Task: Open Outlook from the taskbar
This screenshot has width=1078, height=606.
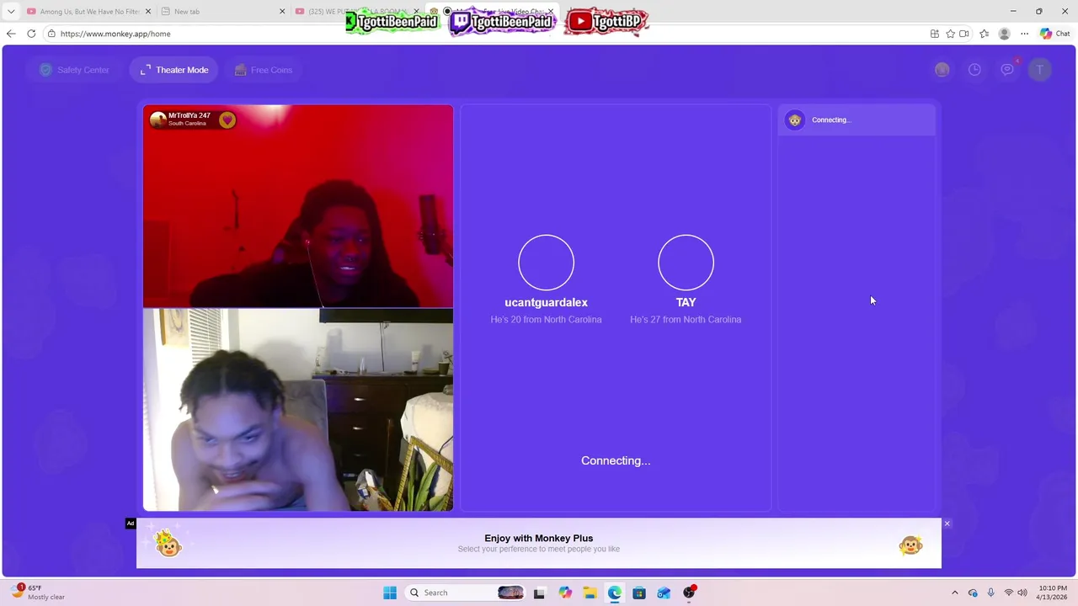Action: pyautogui.click(x=664, y=593)
